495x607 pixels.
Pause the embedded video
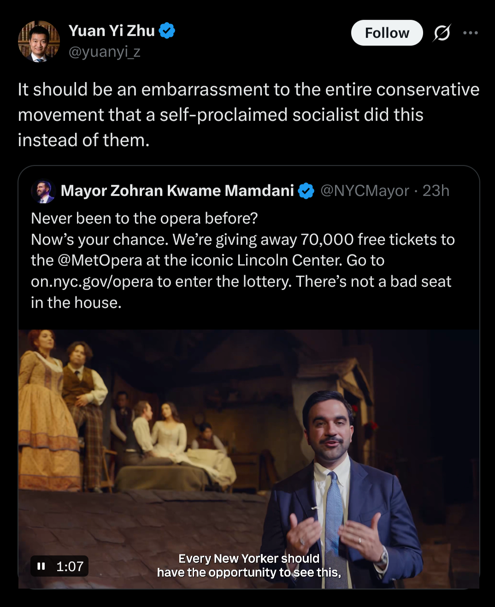(41, 566)
